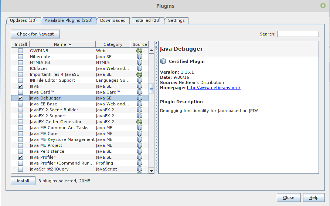Click the JavaFX 2 Support source icon

(139, 116)
